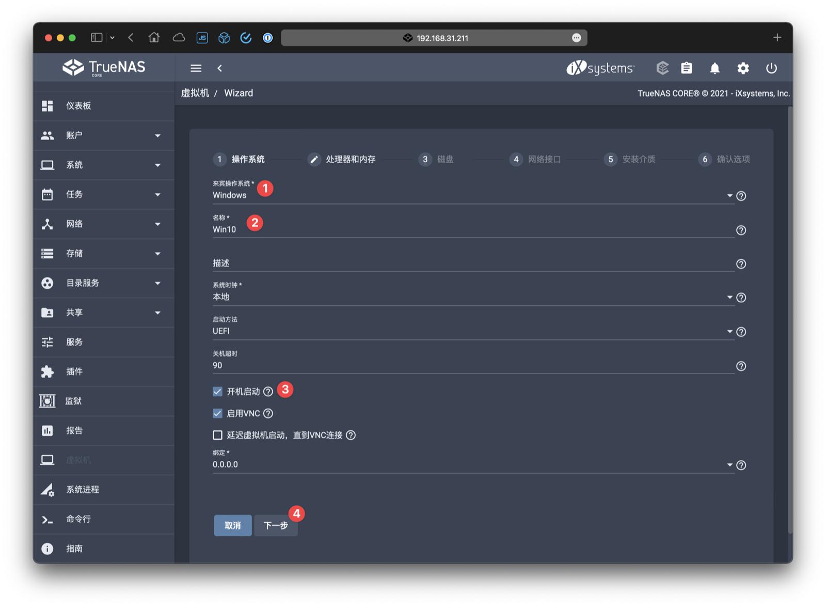Open the task manager clipboard icon
Screen dimensions: 826x607
click(686, 68)
